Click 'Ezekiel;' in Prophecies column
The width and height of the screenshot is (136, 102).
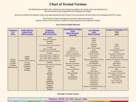click(x=50, y=62)
